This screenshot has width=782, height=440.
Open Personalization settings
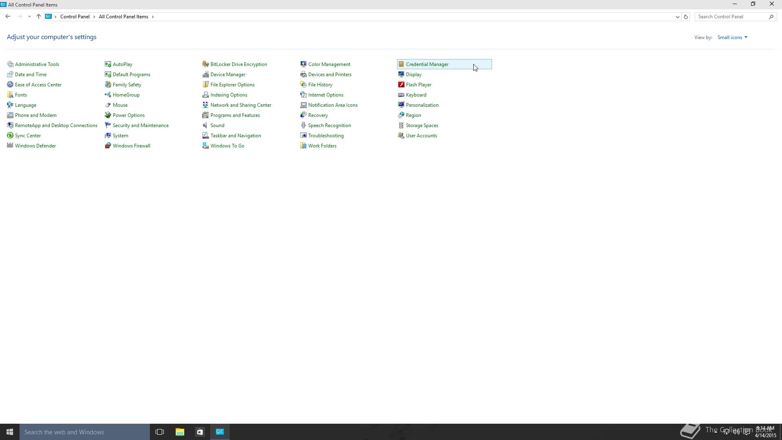pos(422,105)
